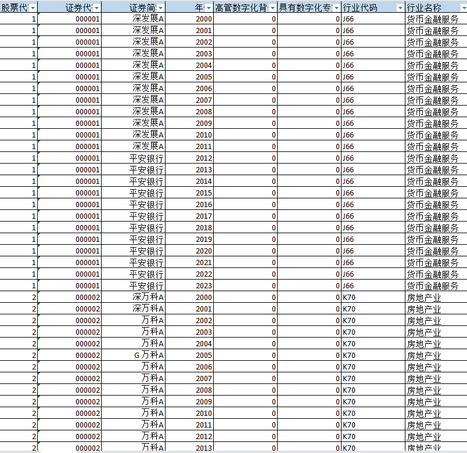Open the 证券代 column filter dropdown
467x453 pixels.
[96, 8]
